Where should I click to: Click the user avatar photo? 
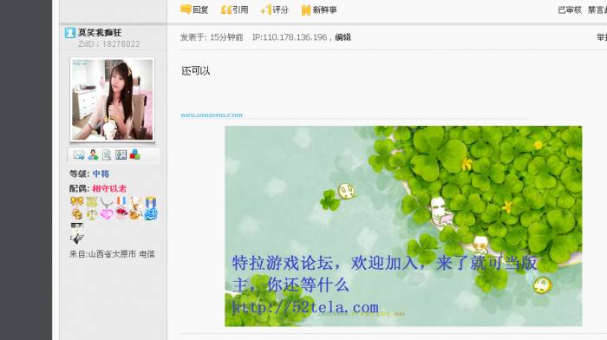coord(112,100)
